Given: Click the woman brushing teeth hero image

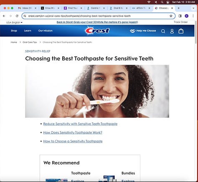Looking at the screenshot, I should [x=97, y=91].
